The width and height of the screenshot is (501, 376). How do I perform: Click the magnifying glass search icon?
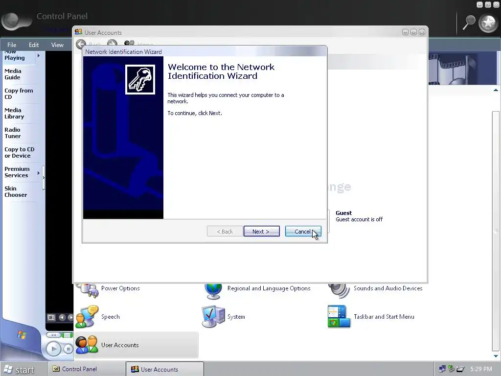pos(469,23)
